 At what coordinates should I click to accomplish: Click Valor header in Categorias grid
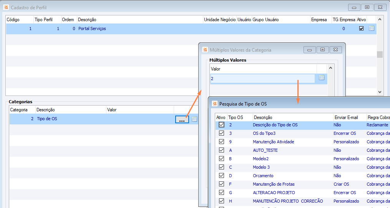tap(140, 110)
